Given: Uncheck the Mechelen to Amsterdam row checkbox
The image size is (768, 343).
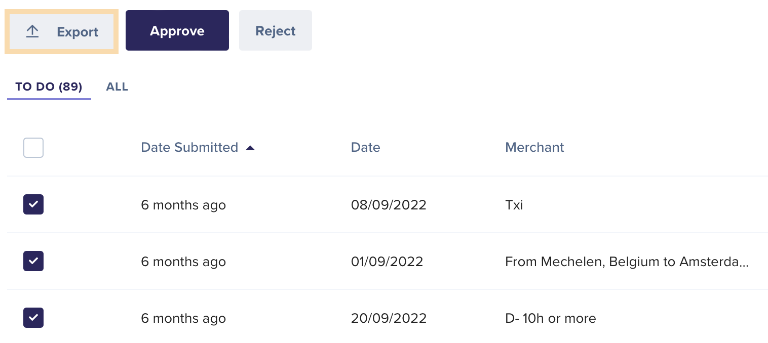Looking at the screenshot, I should coord(33,261).
